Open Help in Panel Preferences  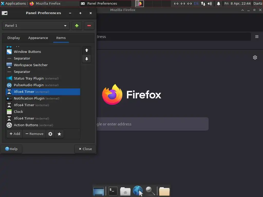point(11,149)
